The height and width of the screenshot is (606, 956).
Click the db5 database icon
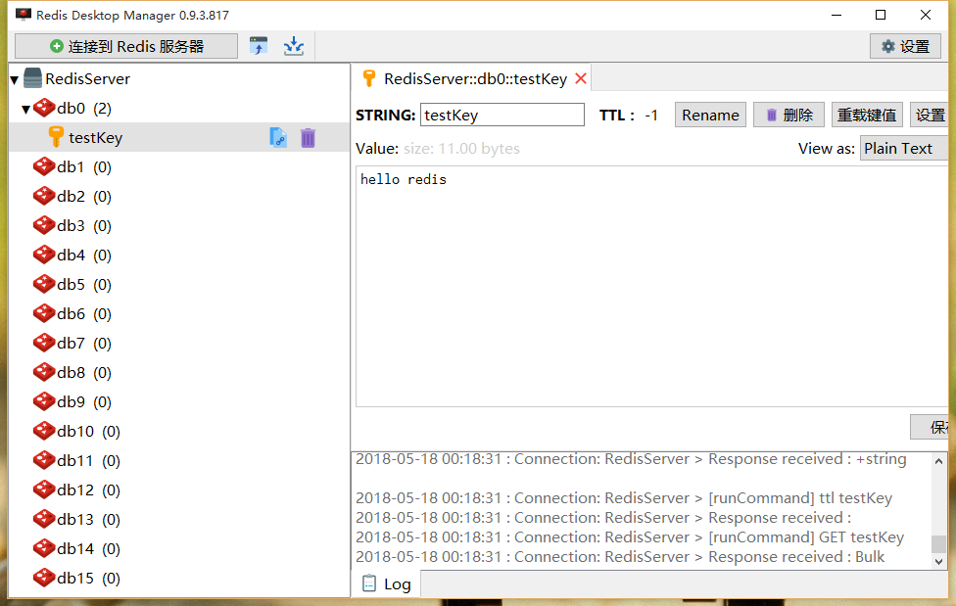pyautogui.click(x=44, y=284)
